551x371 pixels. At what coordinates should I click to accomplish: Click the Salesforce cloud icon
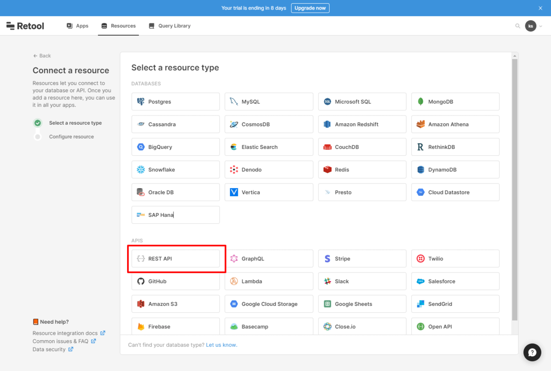click(x=421, y=282)
